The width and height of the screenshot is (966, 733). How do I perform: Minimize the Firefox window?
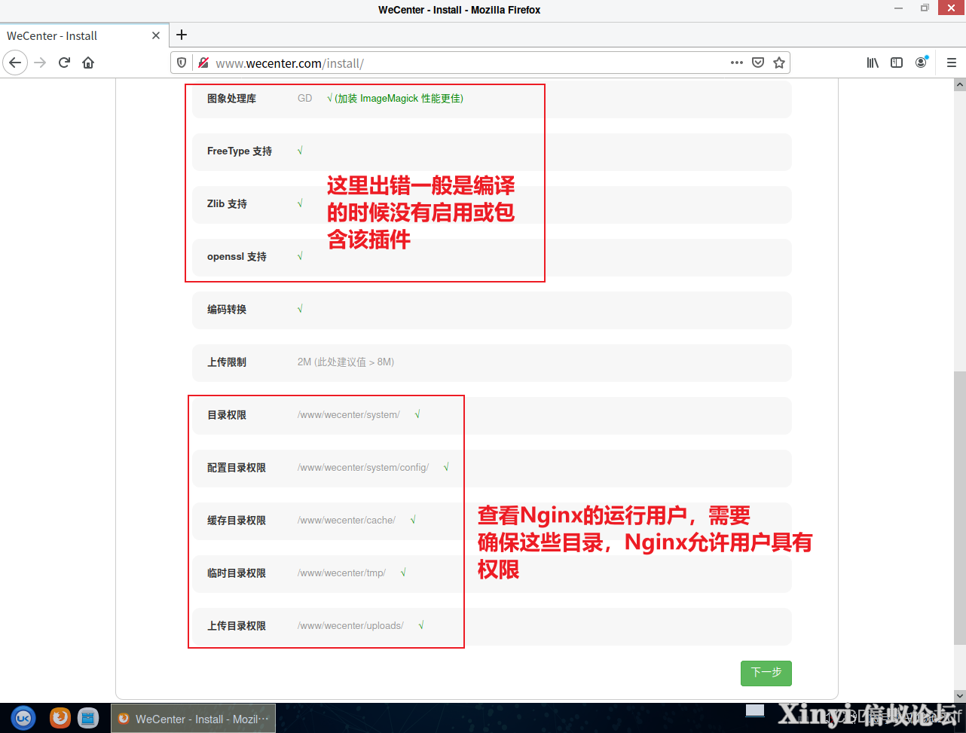[x=899, y=8]
